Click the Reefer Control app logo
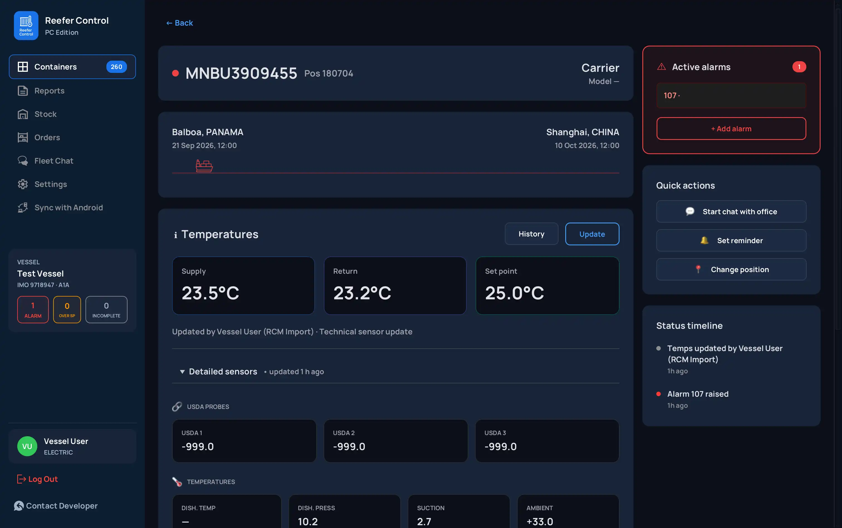Image resolution: width=842 pixels, height=528 pixels. tap(26, 26)
